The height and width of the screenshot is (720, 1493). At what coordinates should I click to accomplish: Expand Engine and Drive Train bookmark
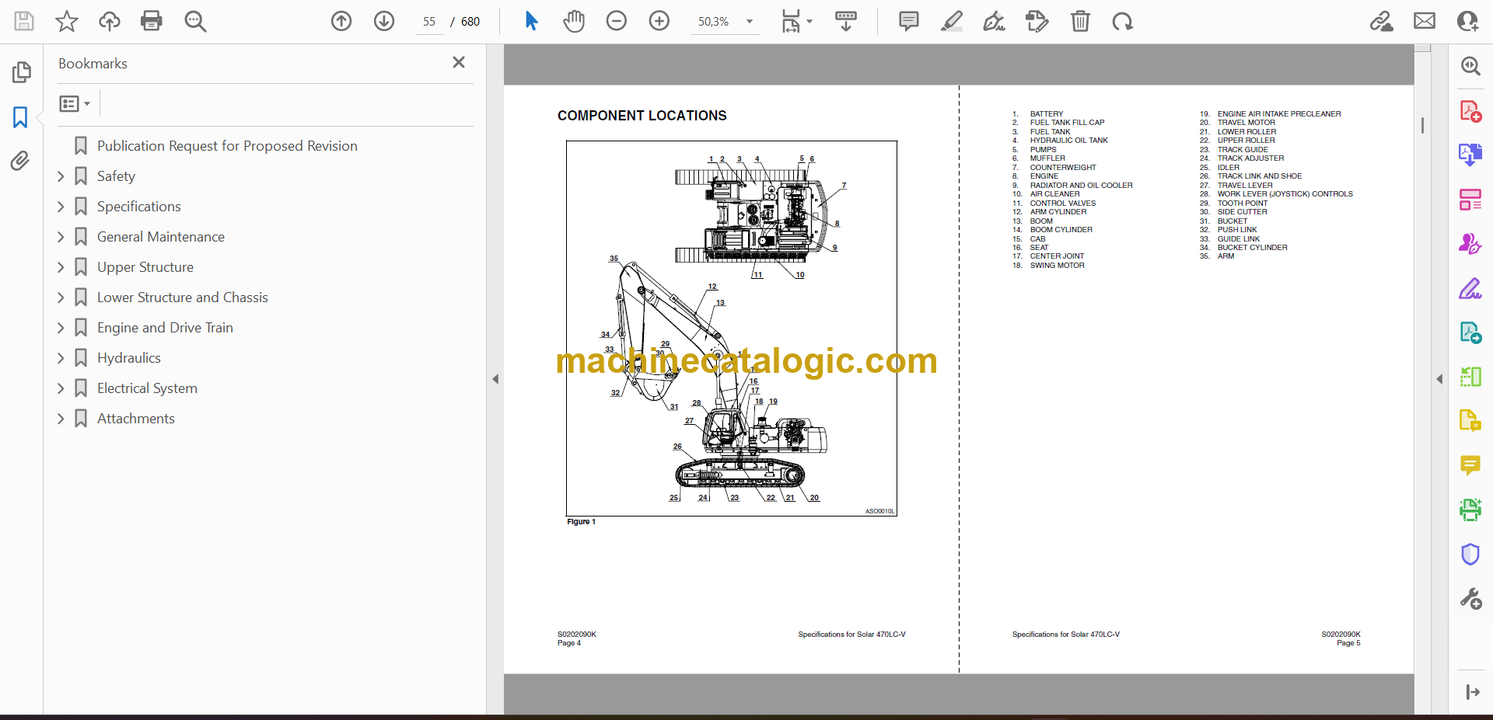click(61, 328)
